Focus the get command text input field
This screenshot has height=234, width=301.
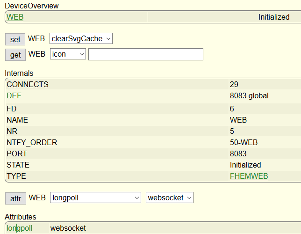[146, 54]
